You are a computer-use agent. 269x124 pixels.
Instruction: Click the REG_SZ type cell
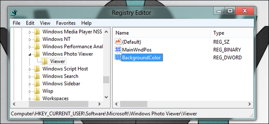221,42
